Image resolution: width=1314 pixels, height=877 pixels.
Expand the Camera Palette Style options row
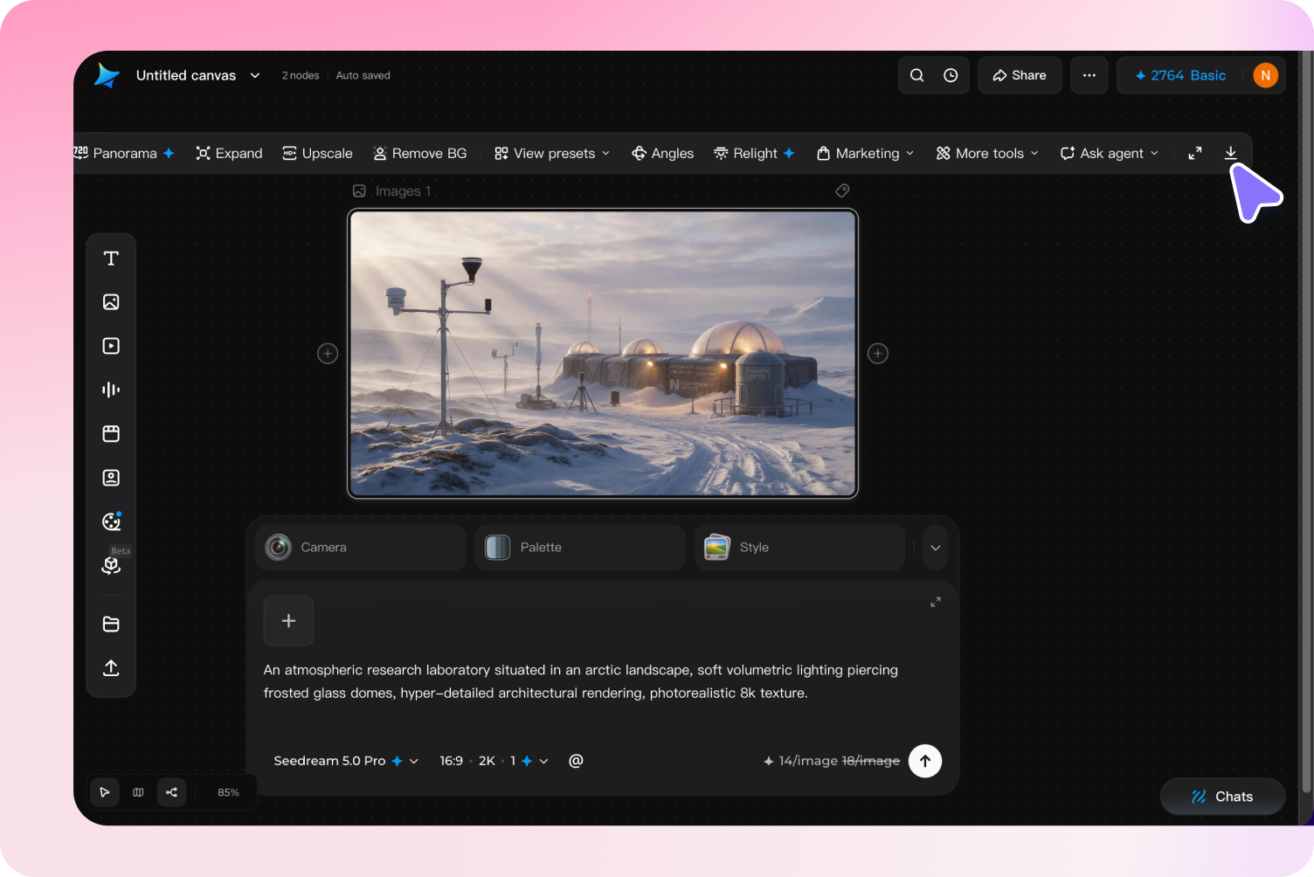(x=936, y=548)
